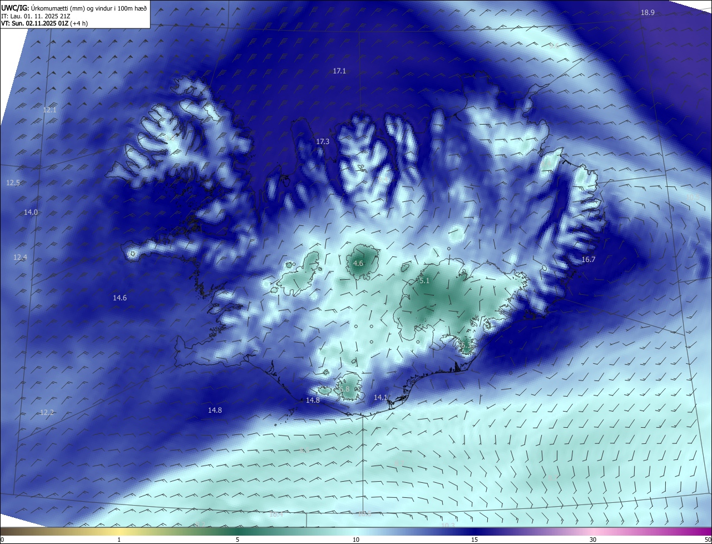Select the 12.4 value label
Screen dimensions: 712x544
(x=20, y=257)
